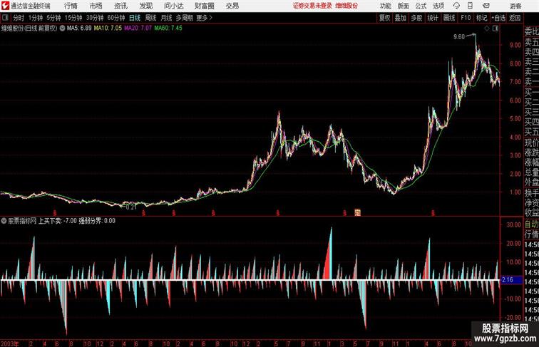The image size is (539, 347).
Task: Toggle the panel layout icon left of 分时
Action: point(5,18)
